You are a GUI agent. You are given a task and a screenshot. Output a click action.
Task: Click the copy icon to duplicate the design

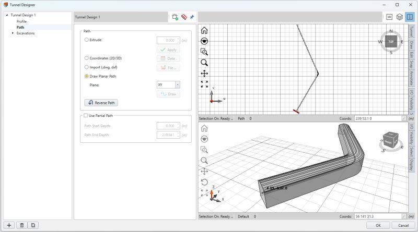[33, 225]
